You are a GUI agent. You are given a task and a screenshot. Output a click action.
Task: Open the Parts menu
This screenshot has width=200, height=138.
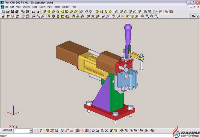[x=50, y=7]
